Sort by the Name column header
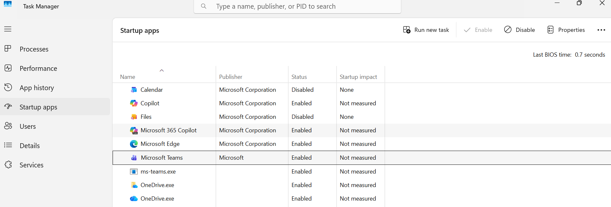 (x=128, y=77)
